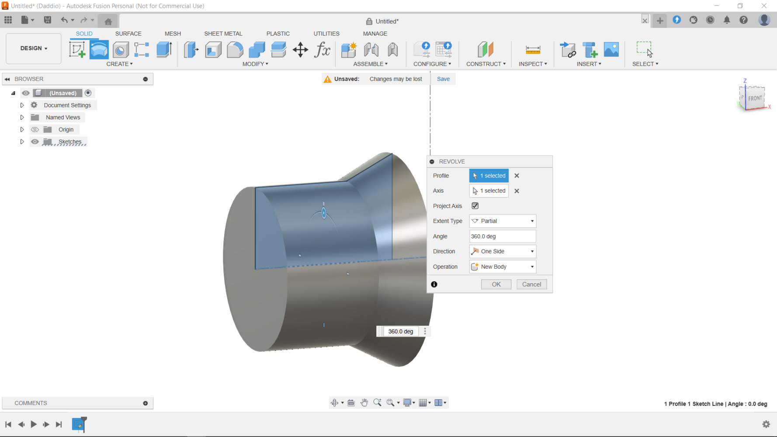Choose the Fillet tool
This screenshot has height=437, width=777.
(235, 49)
